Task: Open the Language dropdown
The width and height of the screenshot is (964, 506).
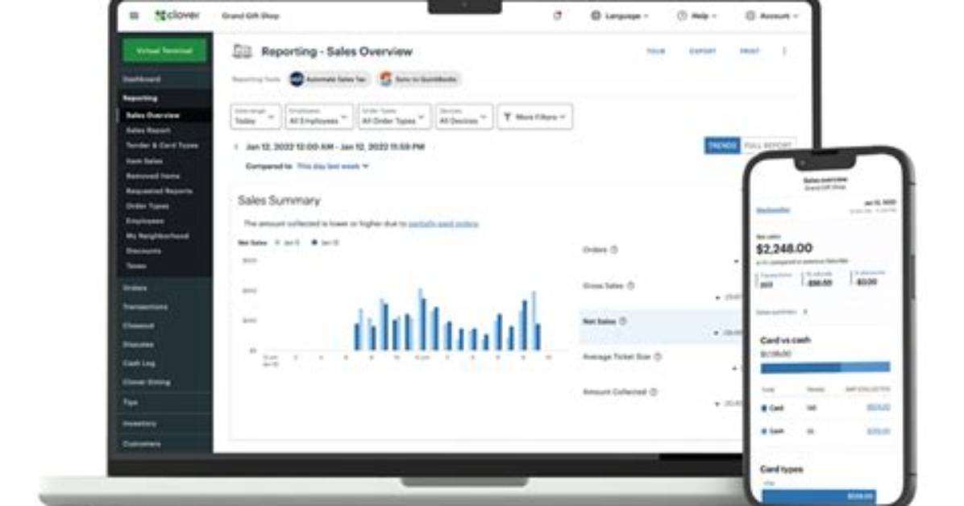Action: pyautogui.click(x=619, y=16)
